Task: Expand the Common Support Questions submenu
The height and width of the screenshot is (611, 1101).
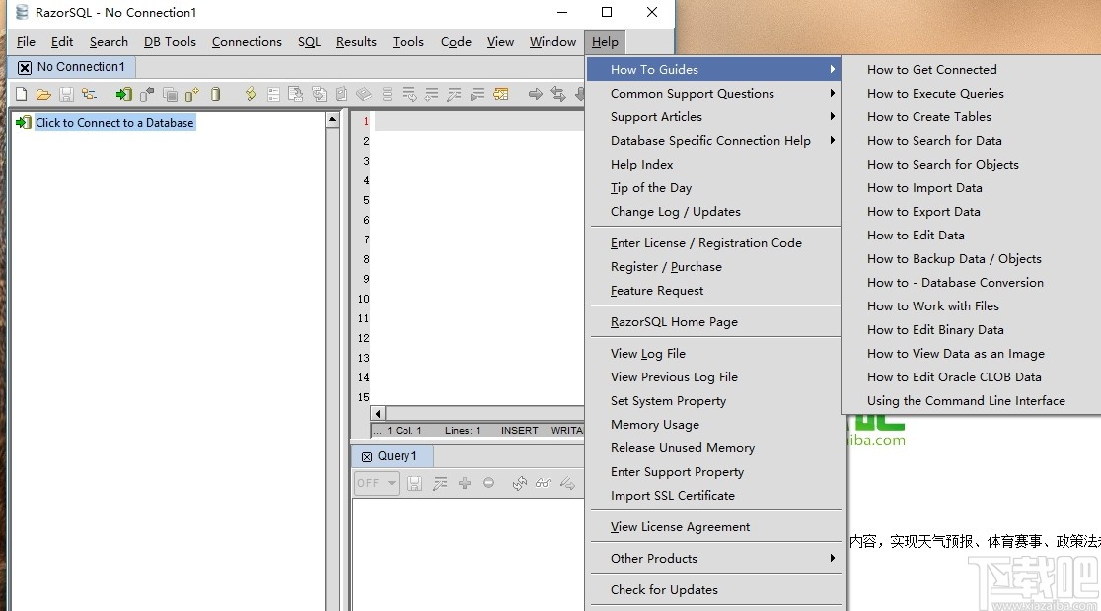Action: [x=832, y=93]
